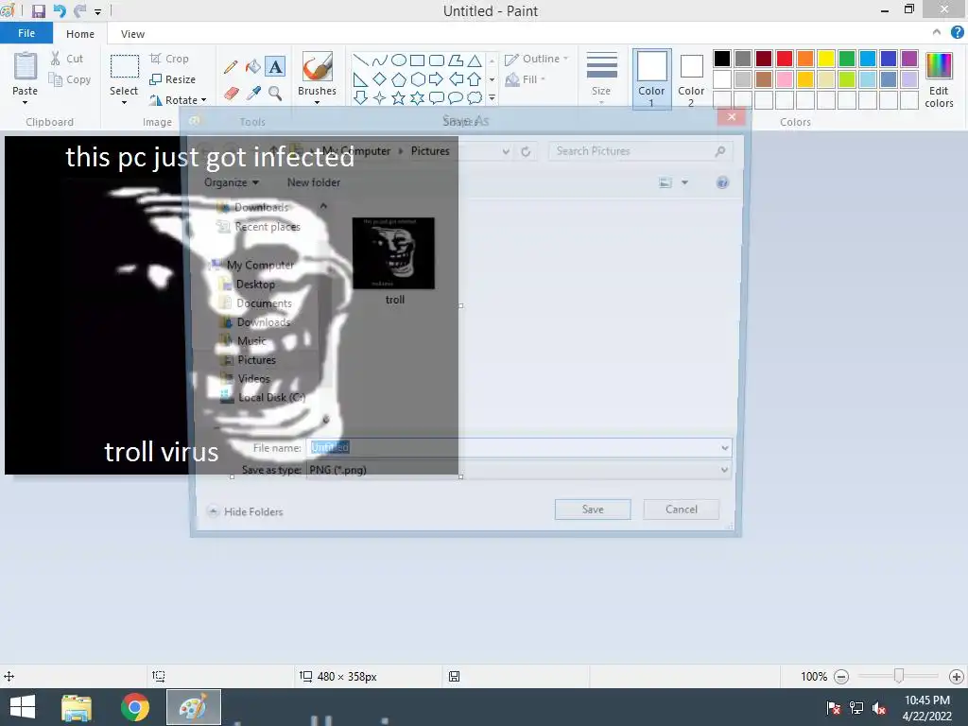Open the File menu tab
Image resolution: width=968 pixels, height=726 pixels.
coord(26,33)
